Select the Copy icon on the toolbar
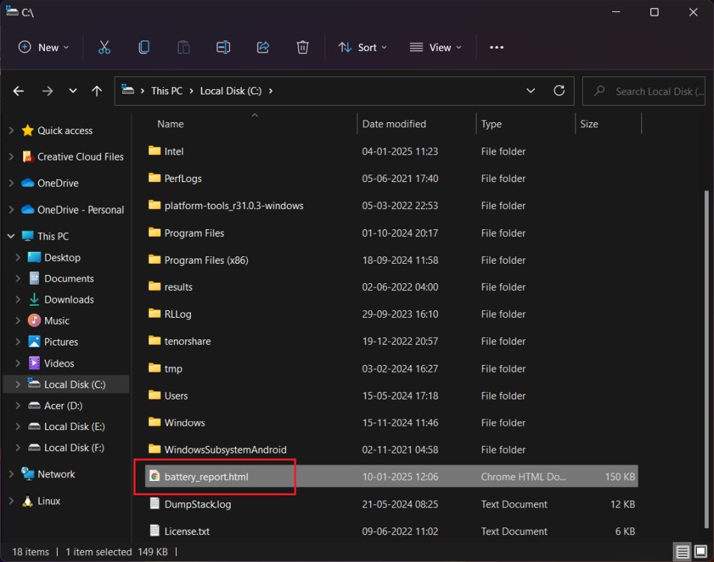Image resolution: width=714 pixels, height=562 pixels. click(143, 47)
